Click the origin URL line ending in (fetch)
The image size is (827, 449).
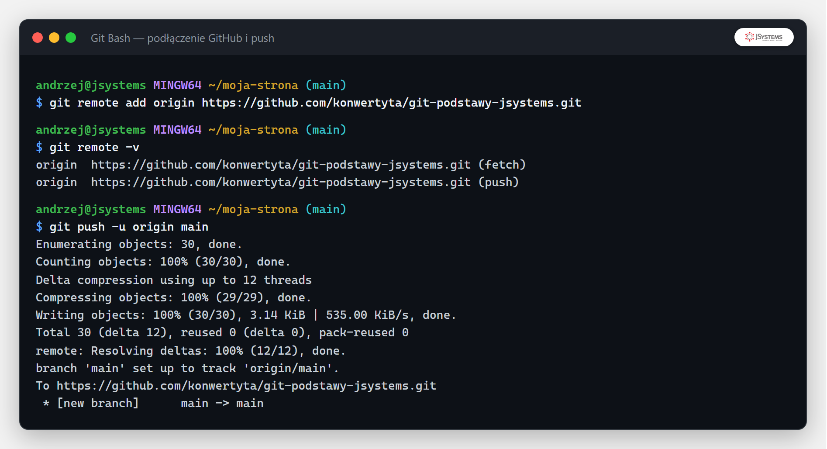(281, 165)
